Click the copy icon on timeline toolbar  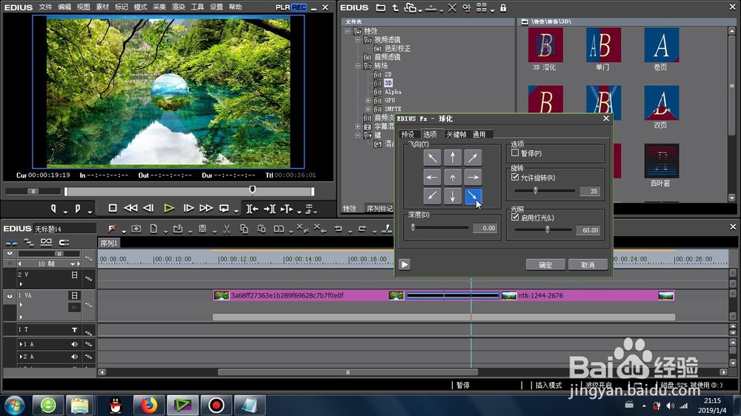coord(244,229)
